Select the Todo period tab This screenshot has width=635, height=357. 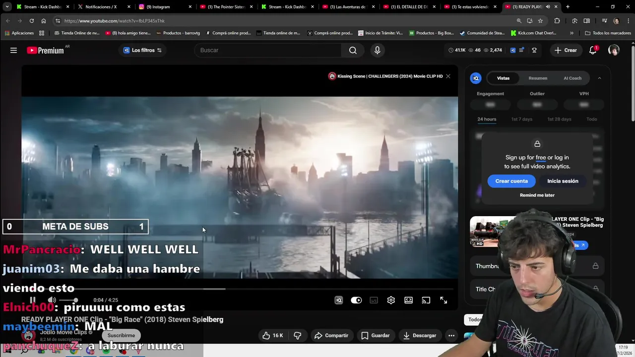(591, 119)
